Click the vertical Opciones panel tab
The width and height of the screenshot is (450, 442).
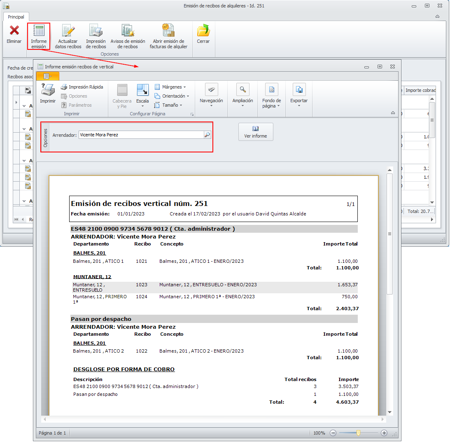coord(45,138)
